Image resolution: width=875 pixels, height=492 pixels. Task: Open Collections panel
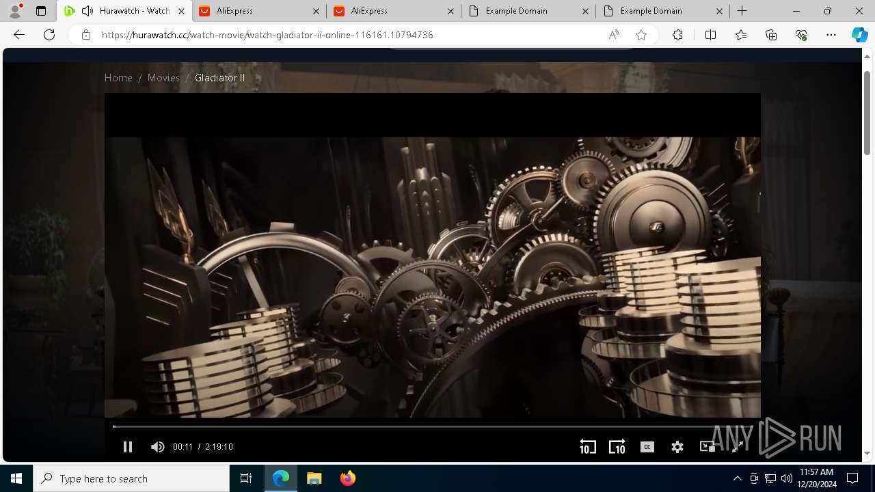click(x=771, y=35)
